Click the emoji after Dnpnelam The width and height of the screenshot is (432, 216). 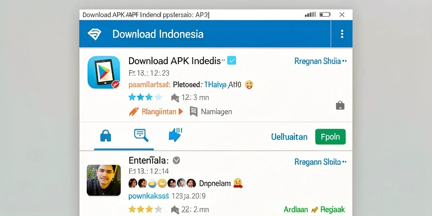[238, 183]
